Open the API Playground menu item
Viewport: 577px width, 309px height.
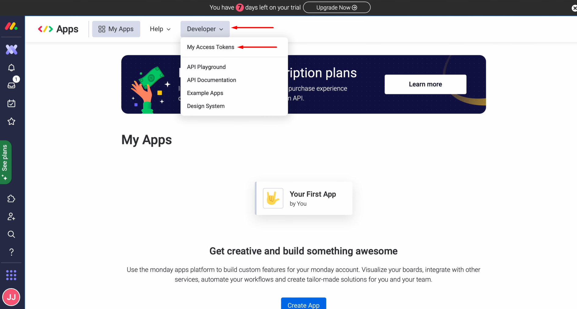(206, 67)
